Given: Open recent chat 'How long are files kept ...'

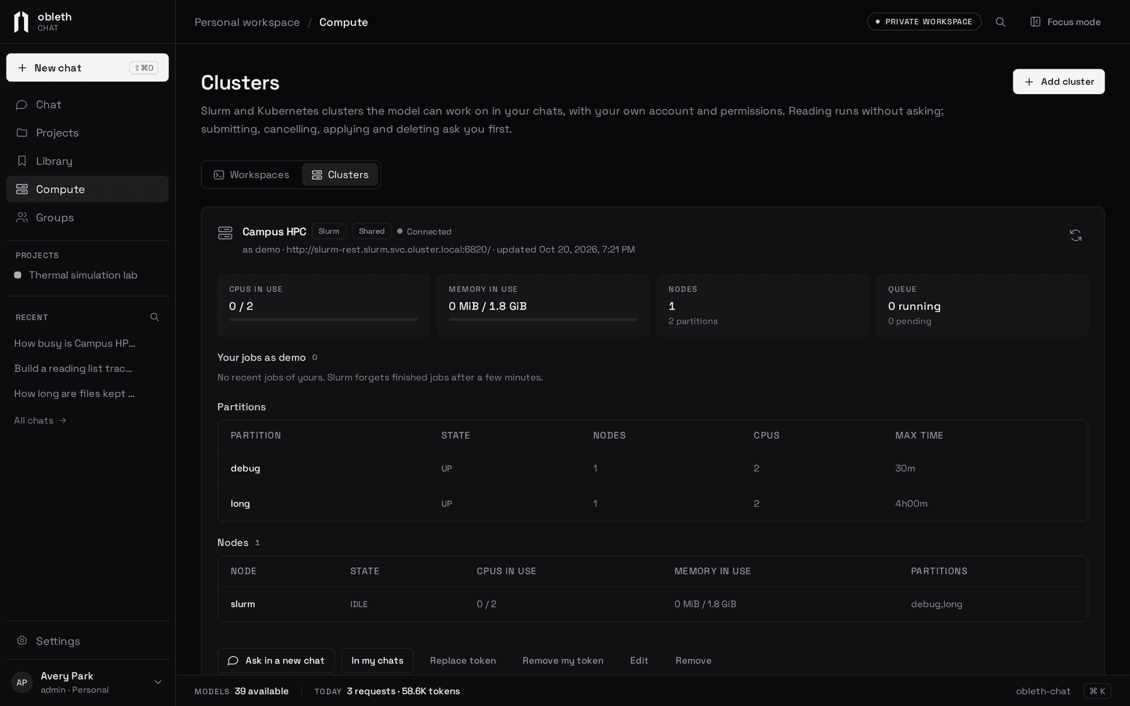Looking at the screenshot, I should (x=75, y=394).
